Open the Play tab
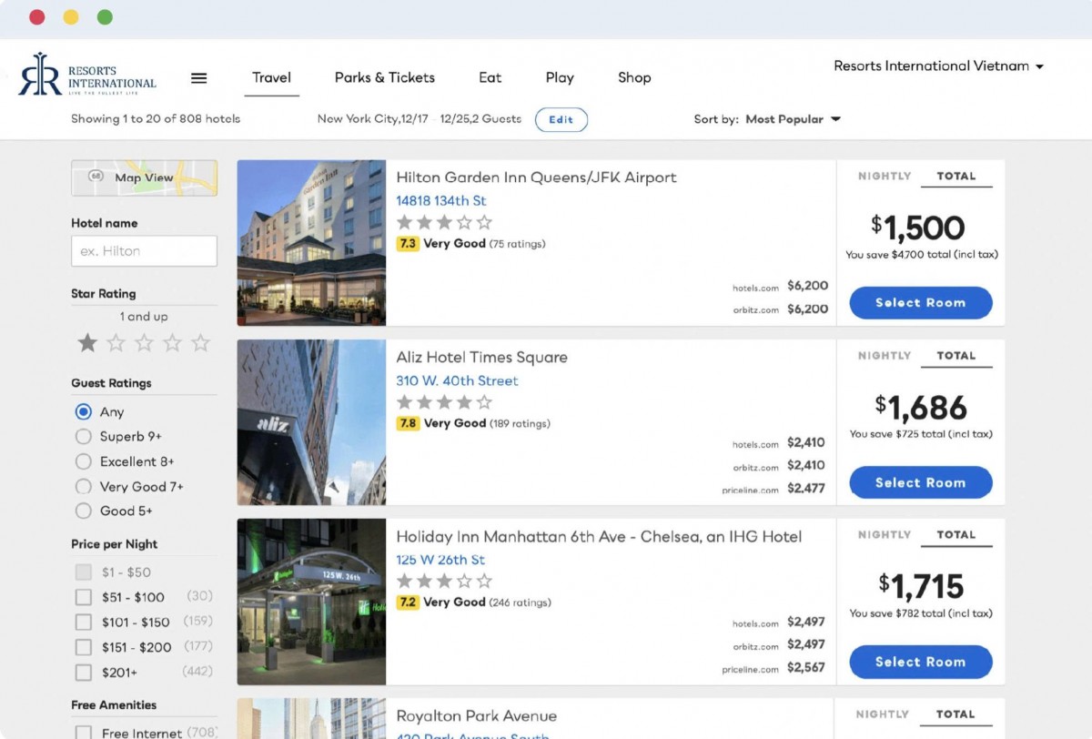1092x739 pixels. point(560,77)
